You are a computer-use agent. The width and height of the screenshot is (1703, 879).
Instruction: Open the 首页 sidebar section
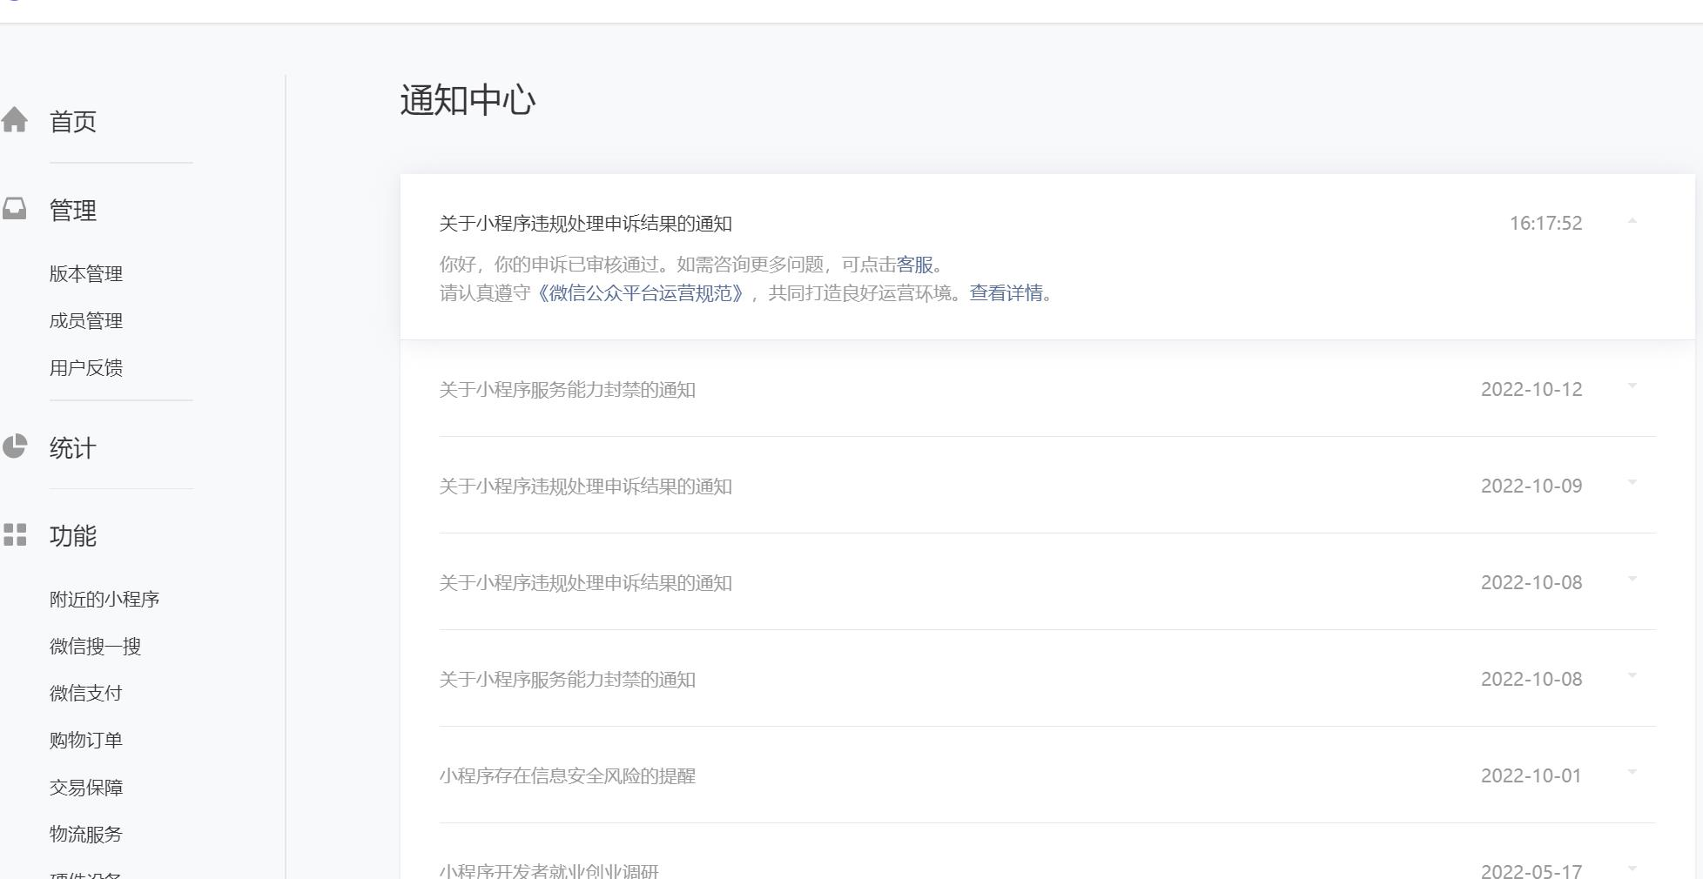pos(73,121)
